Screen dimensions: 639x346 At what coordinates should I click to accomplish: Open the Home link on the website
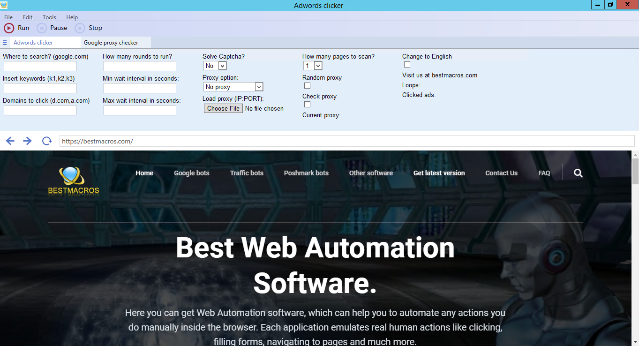(x=144, y=173)
